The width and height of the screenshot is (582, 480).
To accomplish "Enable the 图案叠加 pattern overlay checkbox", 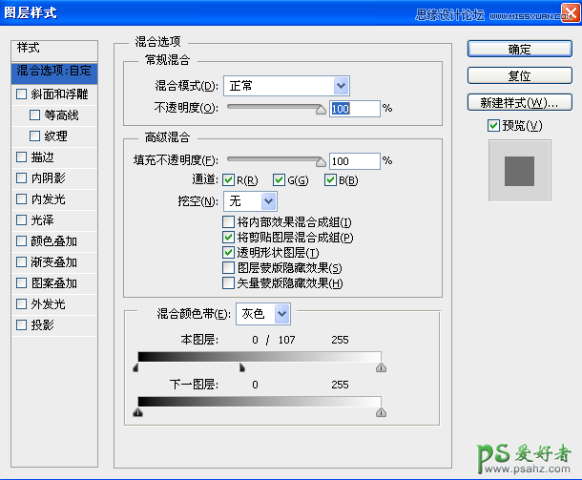I will (22, 283).
